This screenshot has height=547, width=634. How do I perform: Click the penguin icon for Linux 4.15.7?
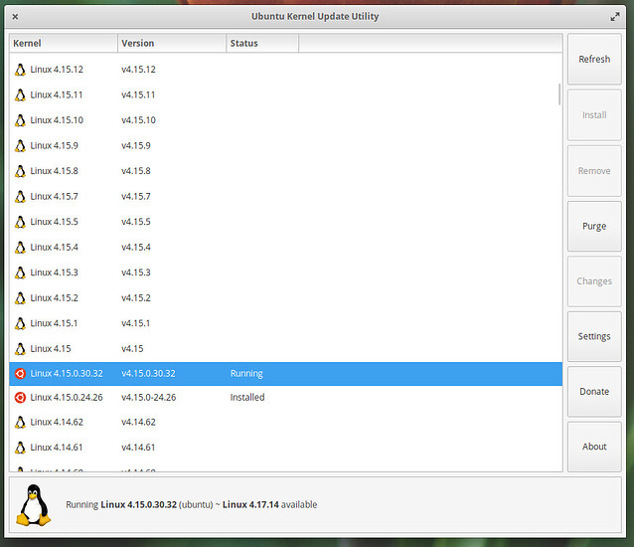(20, 197)
